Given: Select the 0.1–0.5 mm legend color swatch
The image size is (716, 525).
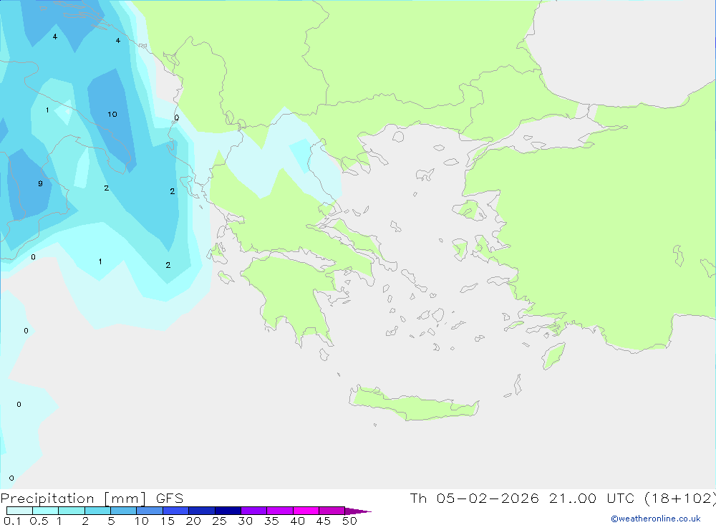Looking at the screenshot, I should click(x=19, y=511).
